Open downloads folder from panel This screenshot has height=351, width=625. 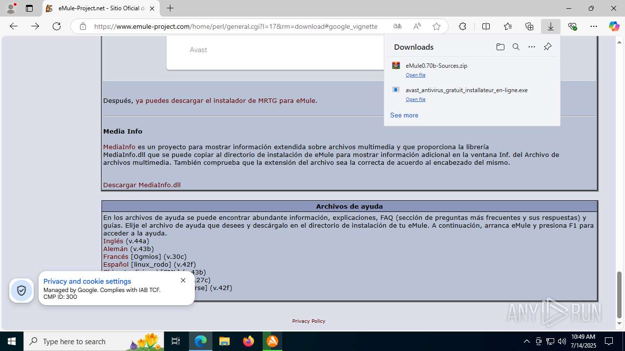pyautogui.click(x=500, y=47)
